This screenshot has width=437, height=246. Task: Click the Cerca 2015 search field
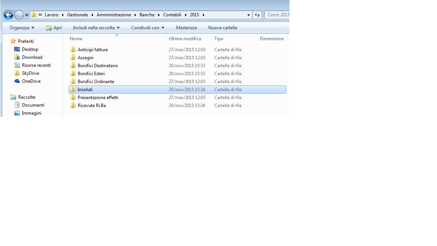click(x=278, y=15)
